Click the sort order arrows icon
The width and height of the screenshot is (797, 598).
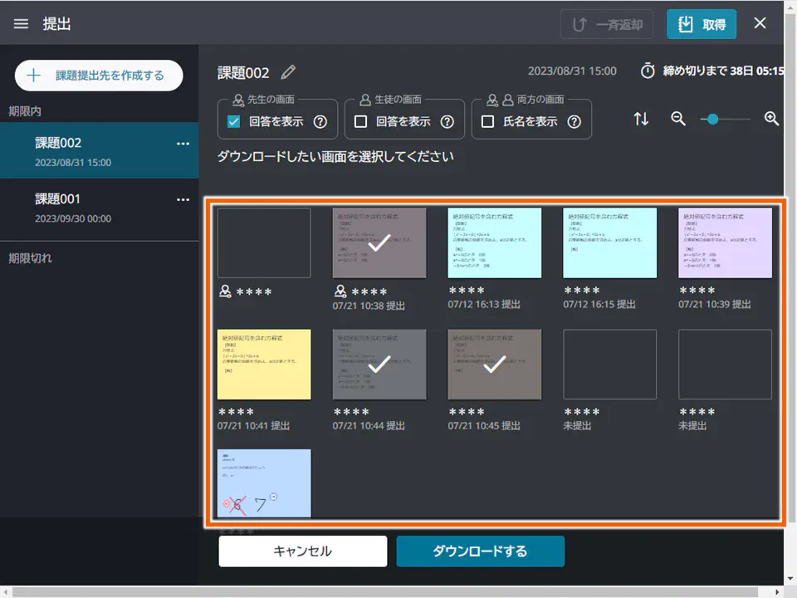point(641,119)
